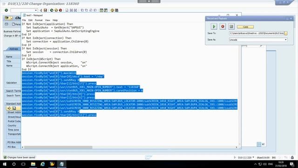Click the SAP Previous Page icon

click(87, 10)
